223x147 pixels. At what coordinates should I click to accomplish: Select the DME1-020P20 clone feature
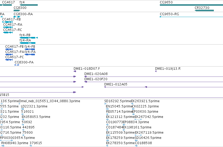pyautogui.click(x=154, y=82)
